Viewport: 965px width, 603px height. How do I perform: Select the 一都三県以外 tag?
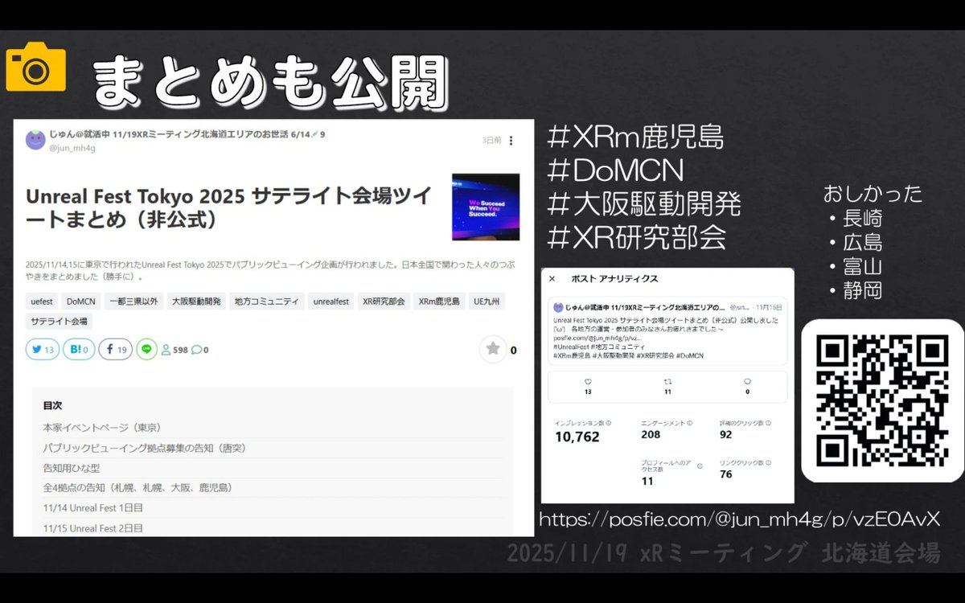coord(133,301)
